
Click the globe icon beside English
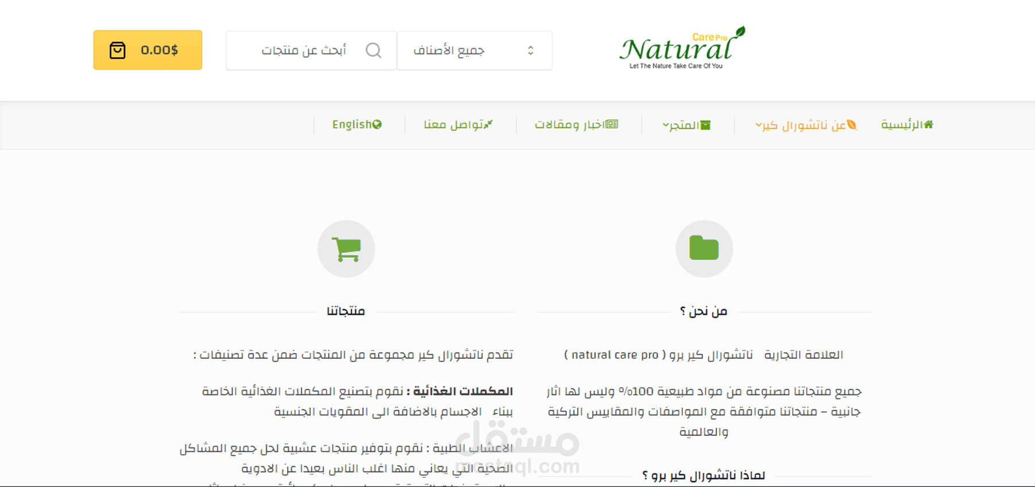coord(377,125)
